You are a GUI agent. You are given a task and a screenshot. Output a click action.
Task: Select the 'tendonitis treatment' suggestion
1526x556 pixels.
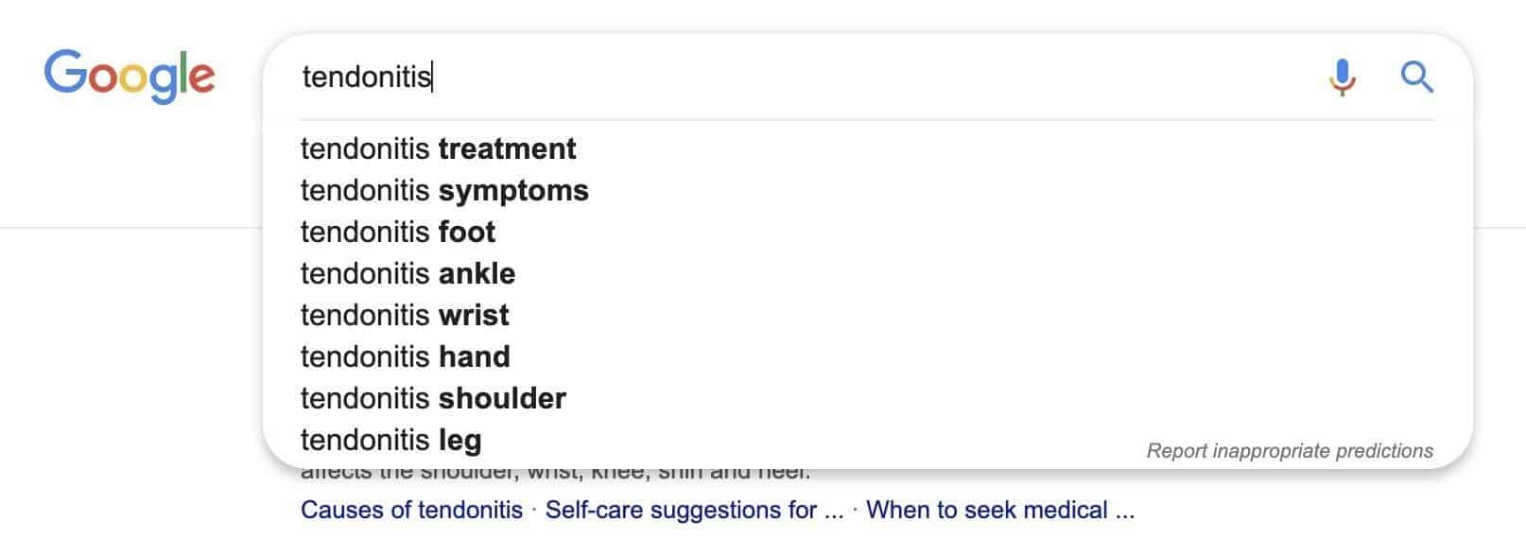(438, 148)
